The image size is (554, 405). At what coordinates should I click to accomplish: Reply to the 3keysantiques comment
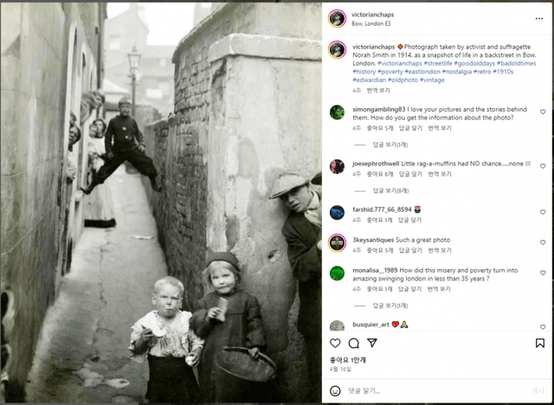pyautogui.click(x=410, y=250)
